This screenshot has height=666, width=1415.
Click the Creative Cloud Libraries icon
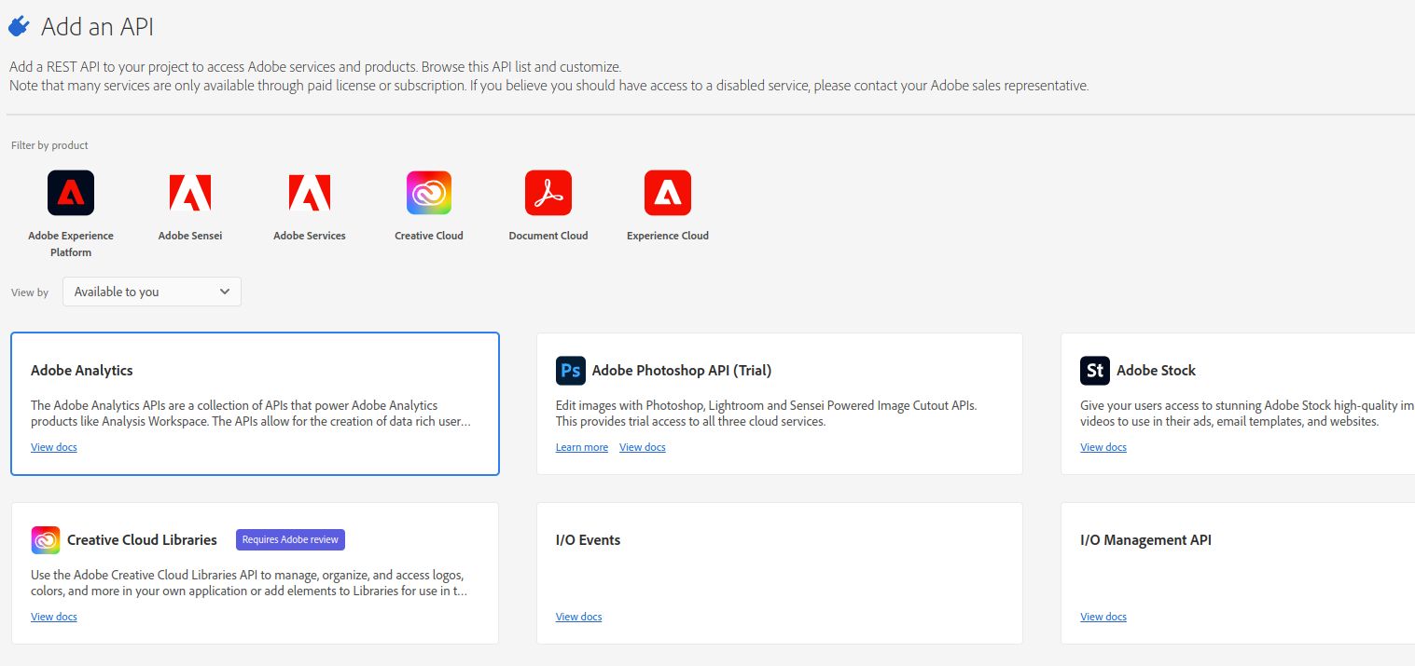45,539
